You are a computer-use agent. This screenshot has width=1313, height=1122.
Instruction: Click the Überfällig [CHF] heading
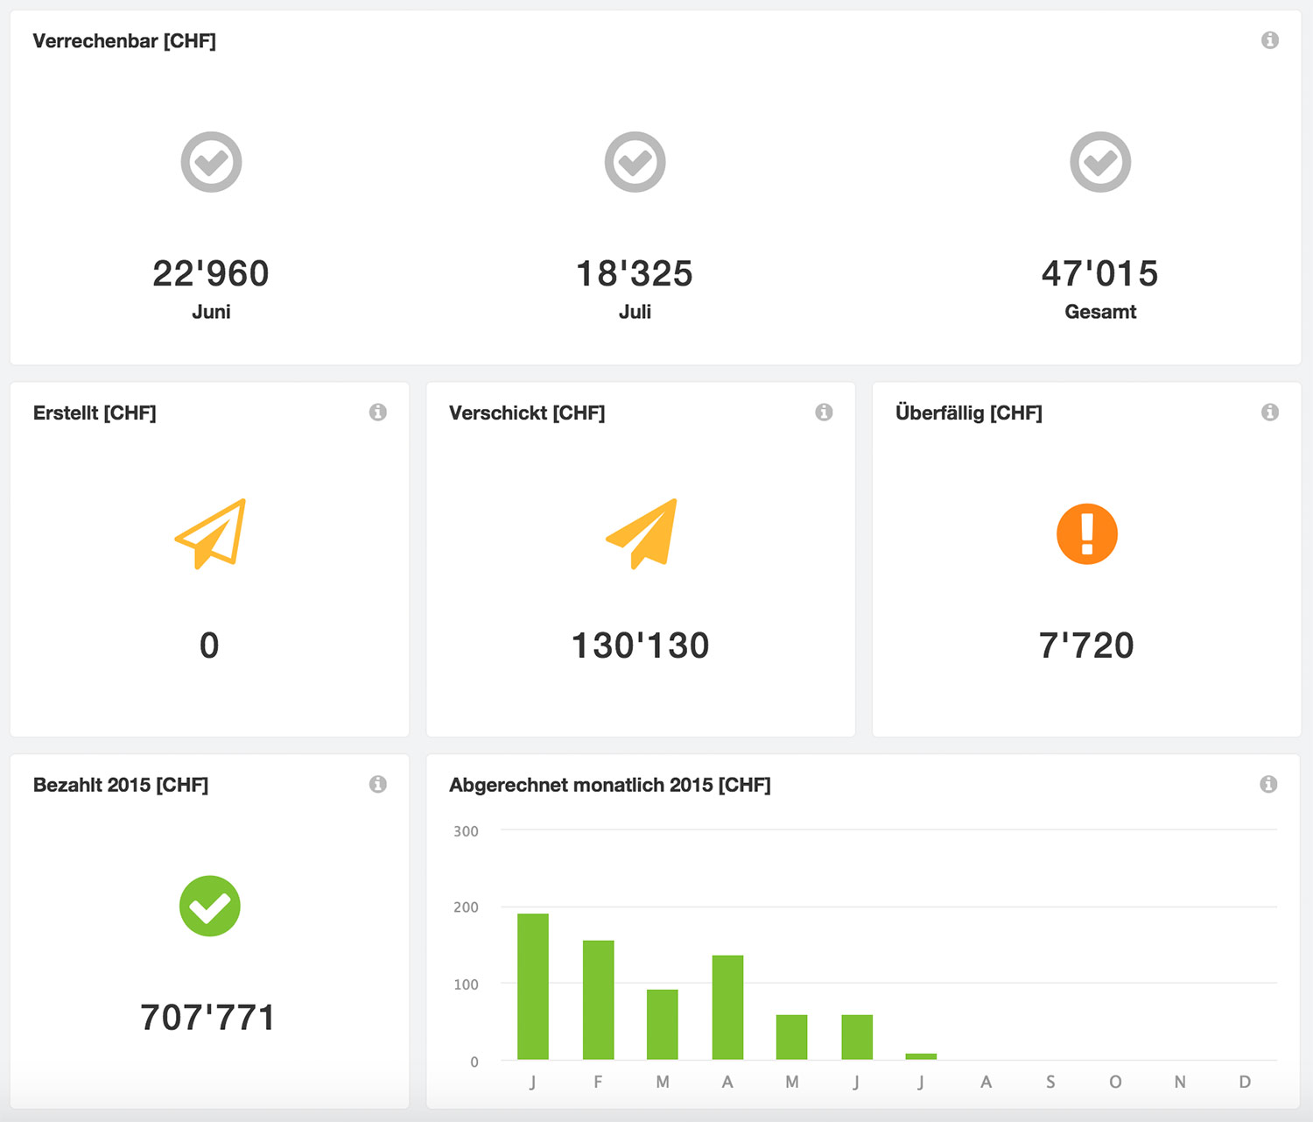coord(969,413)
